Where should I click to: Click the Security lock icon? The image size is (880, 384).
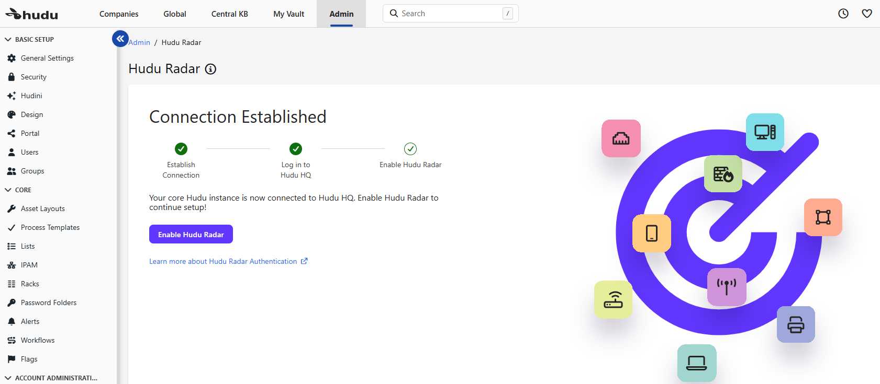[x=12, y=77]
